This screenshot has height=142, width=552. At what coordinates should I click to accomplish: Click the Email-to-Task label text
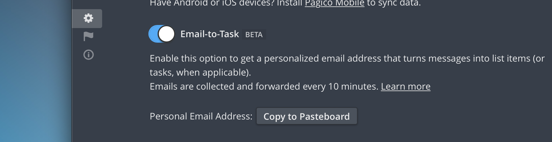(x=209, y=34)
